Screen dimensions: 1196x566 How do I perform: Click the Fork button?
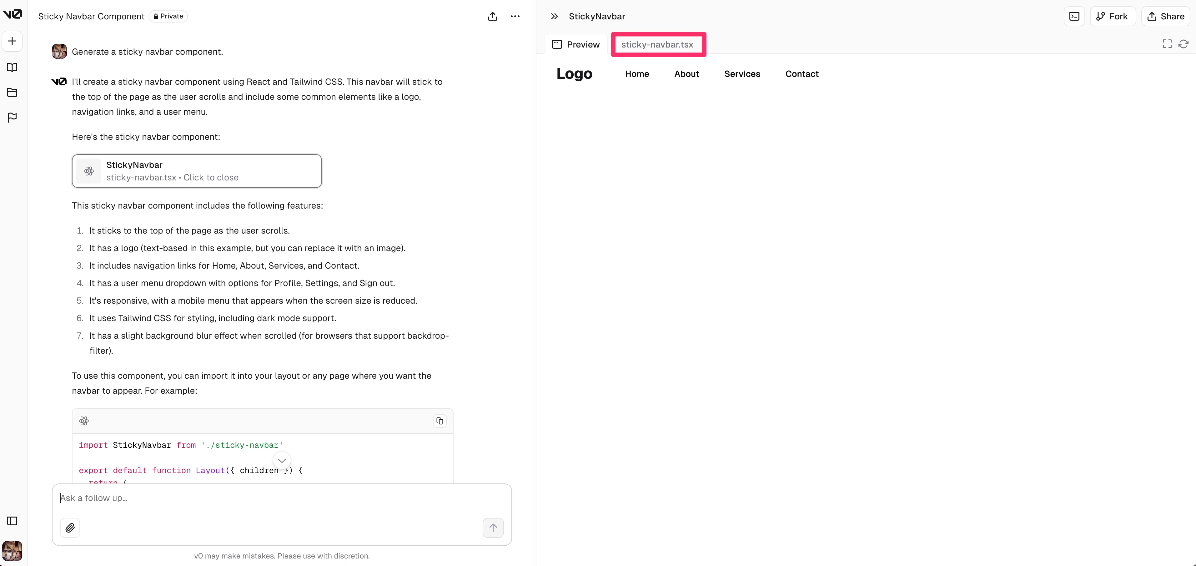[x=1112, y=16]
